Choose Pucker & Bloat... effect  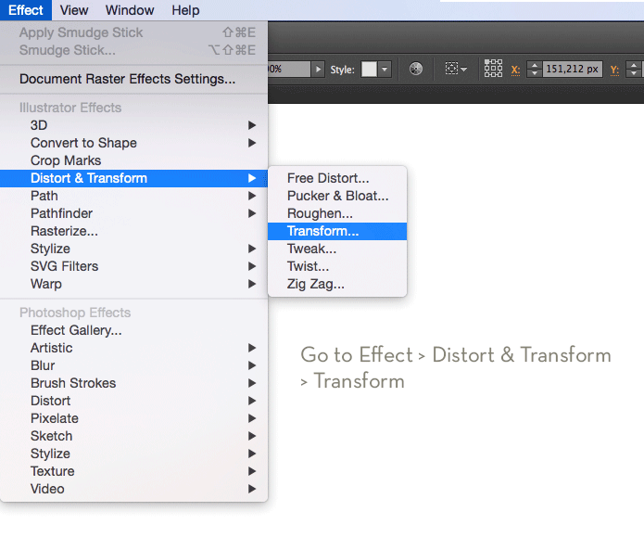click(x=337, y=196)
